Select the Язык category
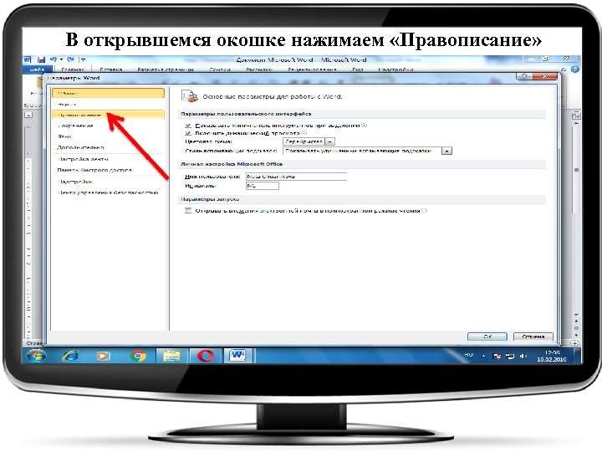The image size is (602, 452). coord(108,136)
